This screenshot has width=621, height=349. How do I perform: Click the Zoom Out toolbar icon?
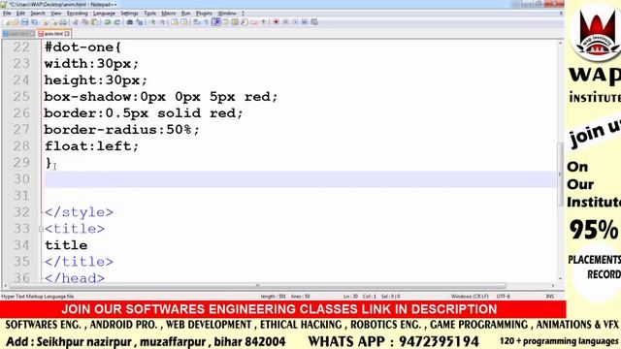[x=163, y=22]
